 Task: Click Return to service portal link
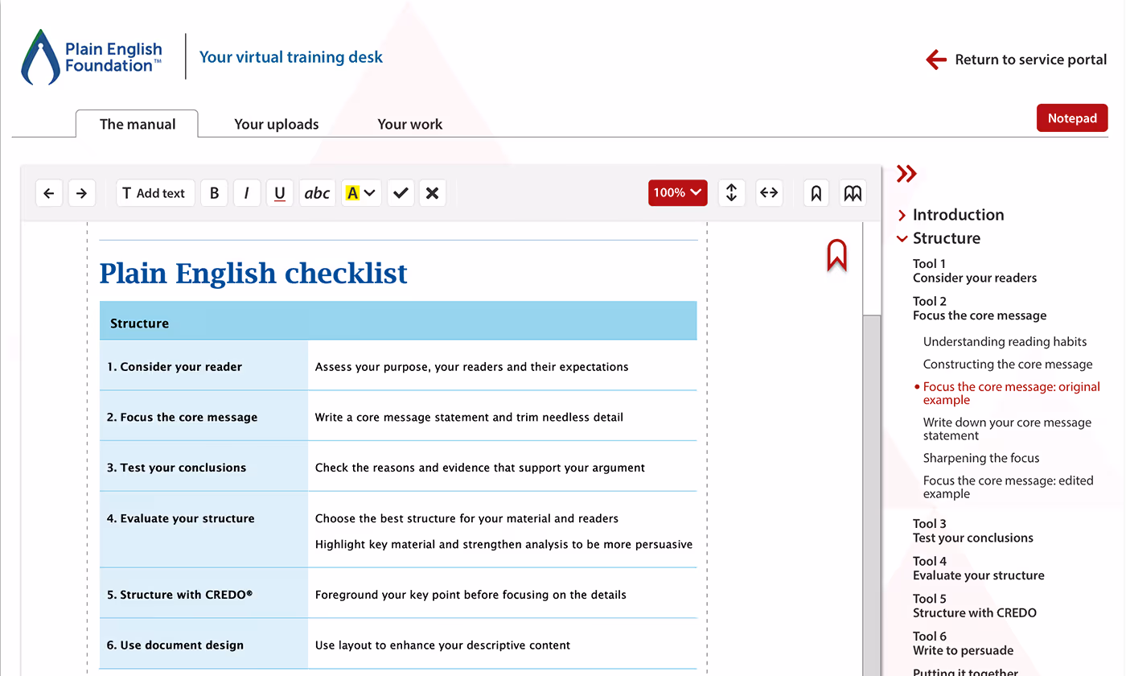[x=1031, y=60]
